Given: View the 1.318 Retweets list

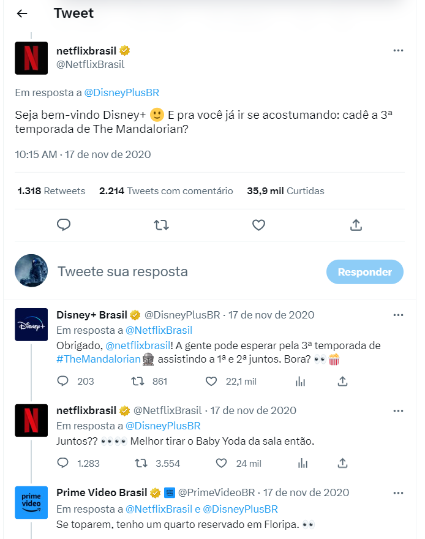Looking at the screenshot, I should pyautogui.click(x=51, y=191).
